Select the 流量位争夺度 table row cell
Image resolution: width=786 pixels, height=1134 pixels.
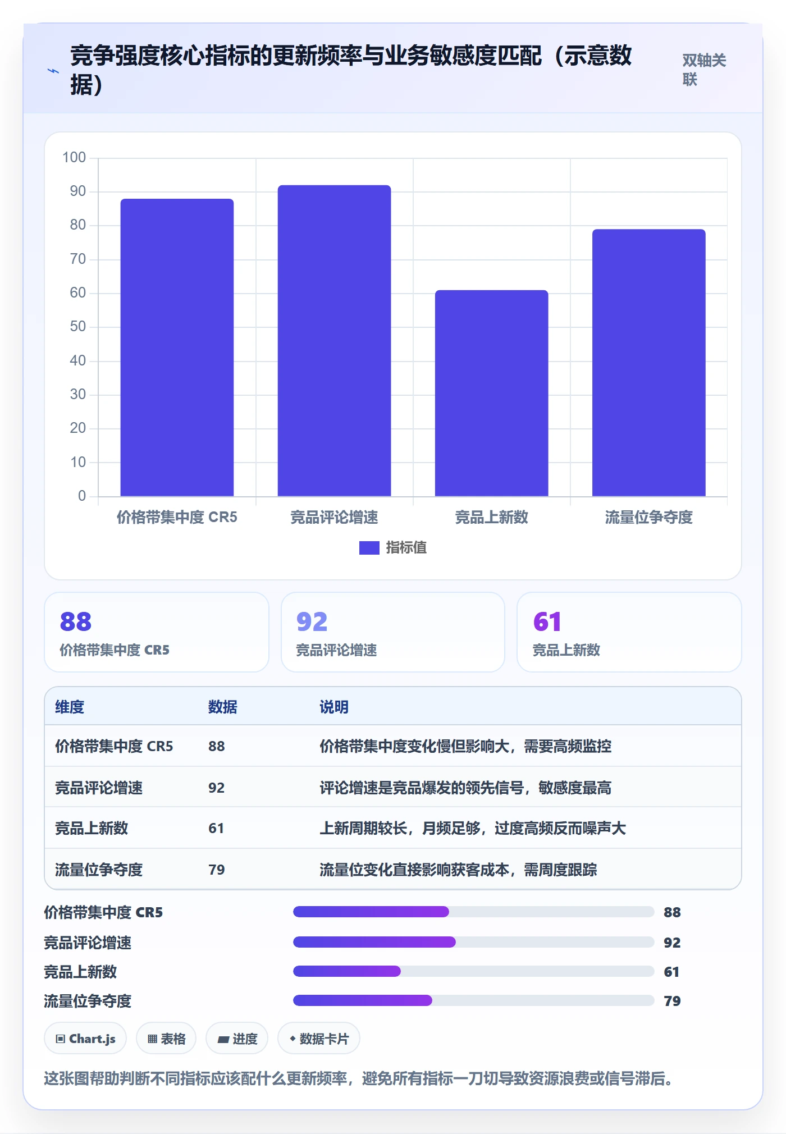click(99, 870)
